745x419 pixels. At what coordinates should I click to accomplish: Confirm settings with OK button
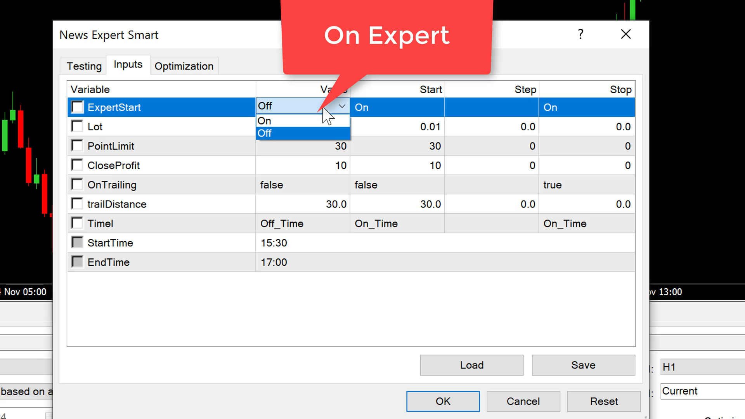(443, 401)
